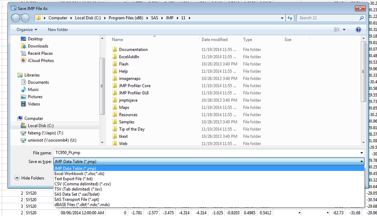Click the Samples folder icon
The height and width of the screenshot is (216, 377).
(x=115, y=122)
